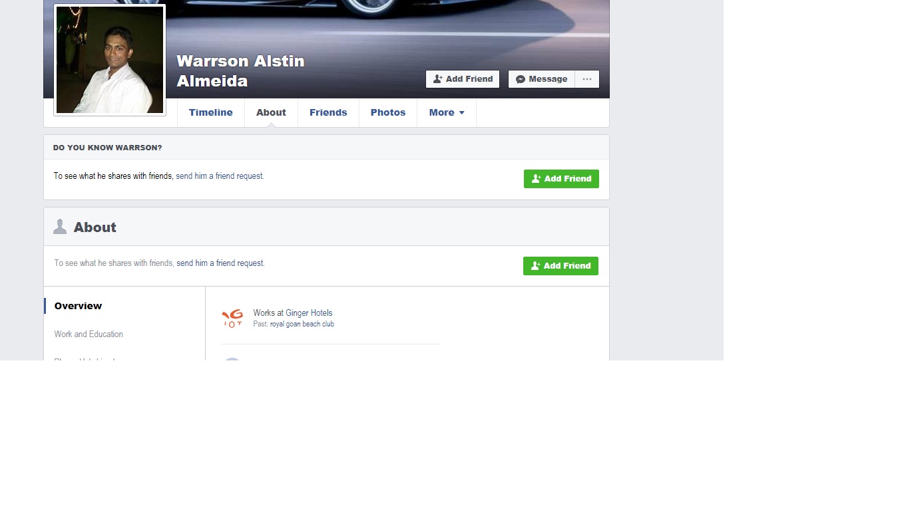
Task: Open the royal goan beach club link
Action: click(302, 324)
